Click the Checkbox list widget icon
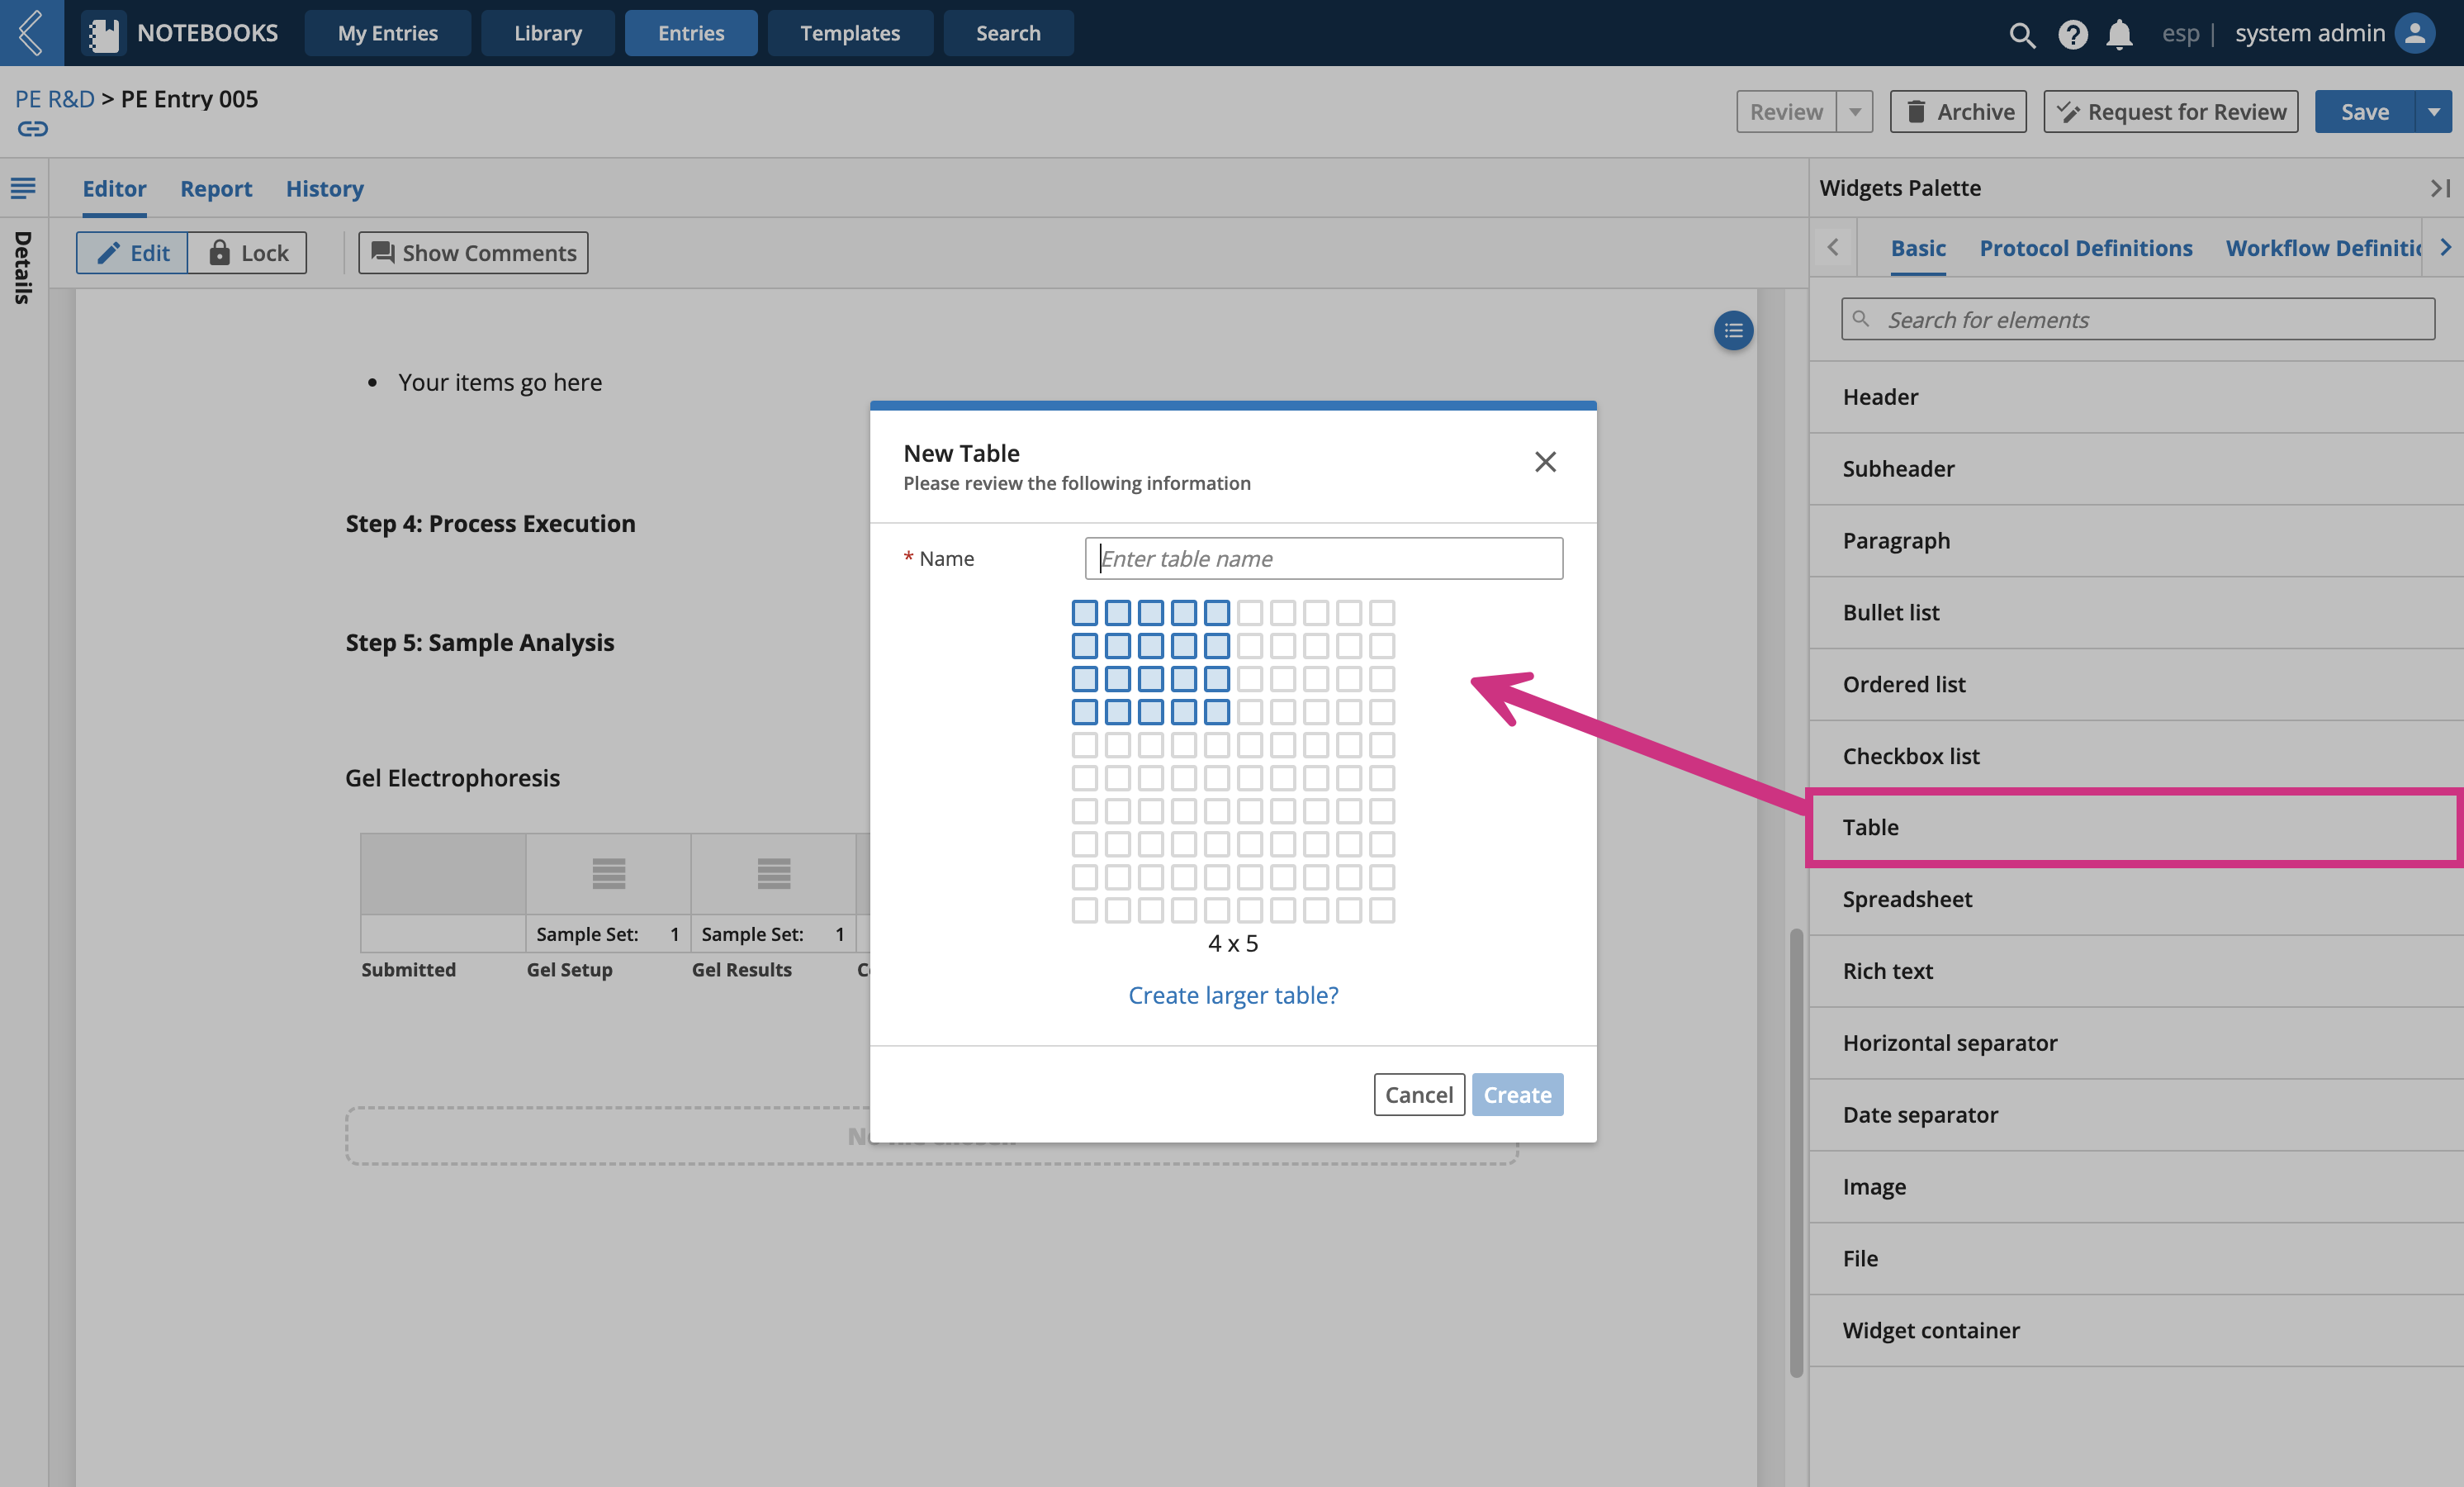Image resolution: width=2464 pixels, height=1487 pixels. point(1910,755)
